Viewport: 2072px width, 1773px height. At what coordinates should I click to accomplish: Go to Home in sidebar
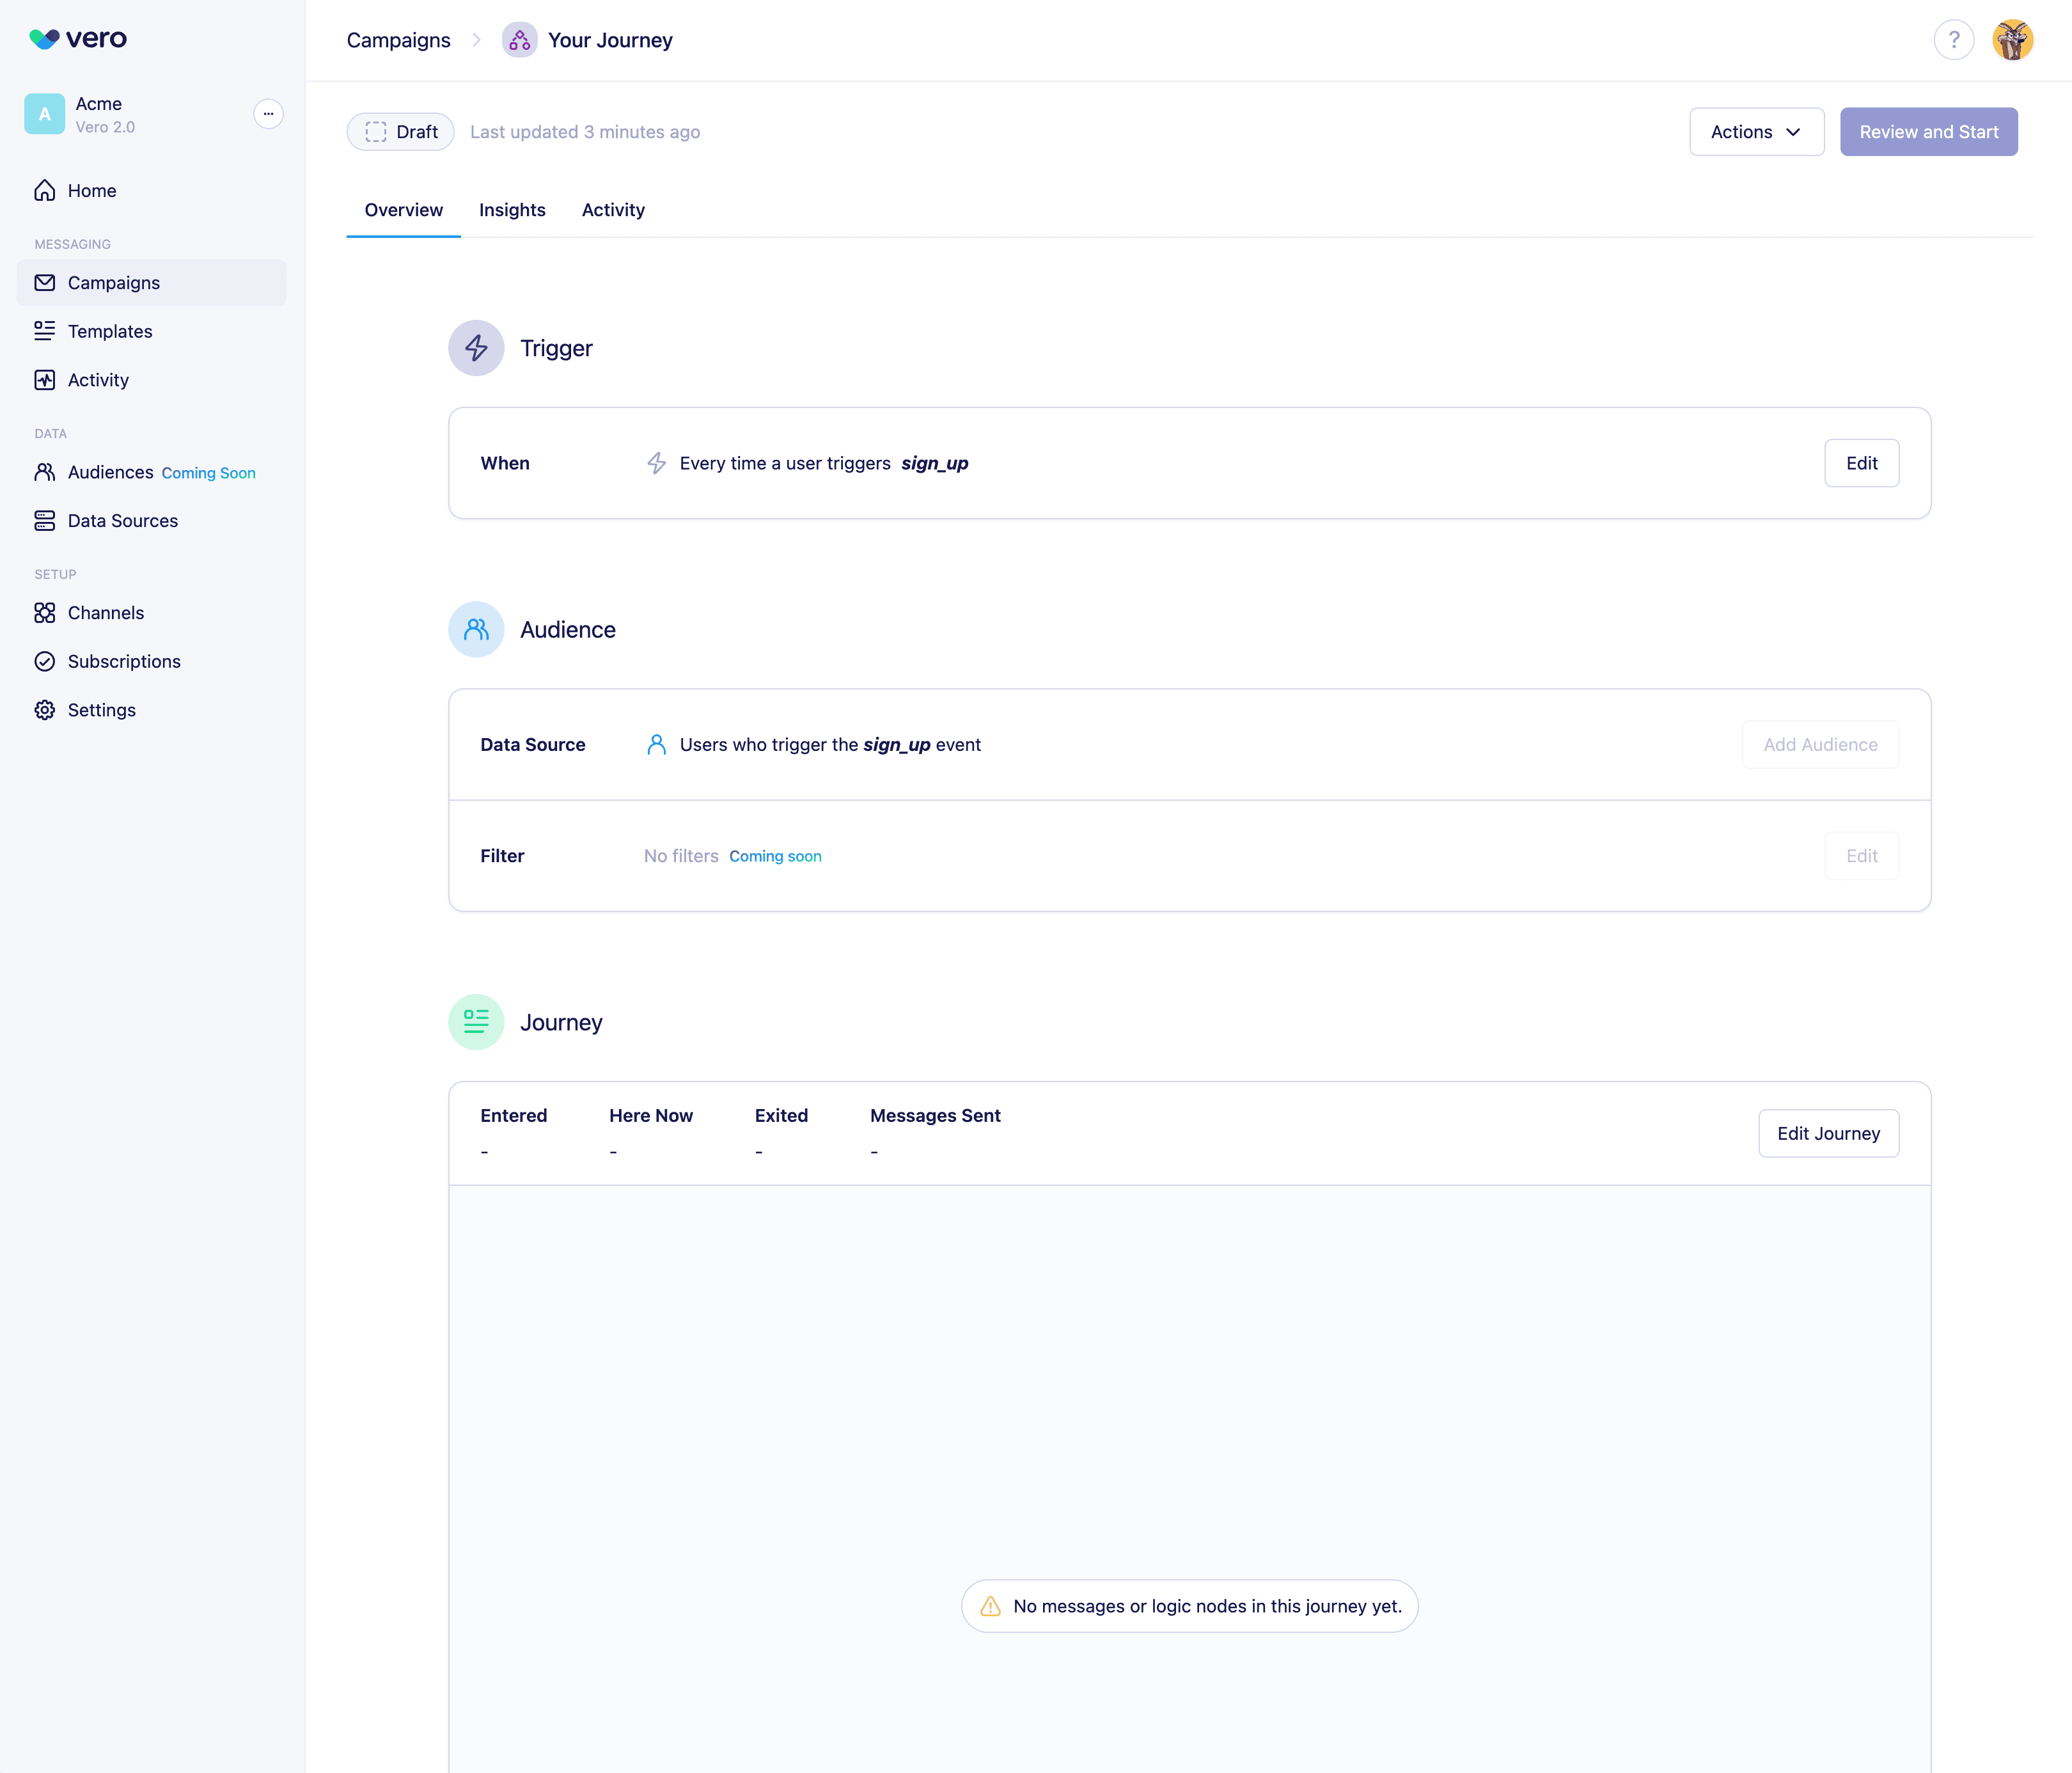[x=91, y=190]
